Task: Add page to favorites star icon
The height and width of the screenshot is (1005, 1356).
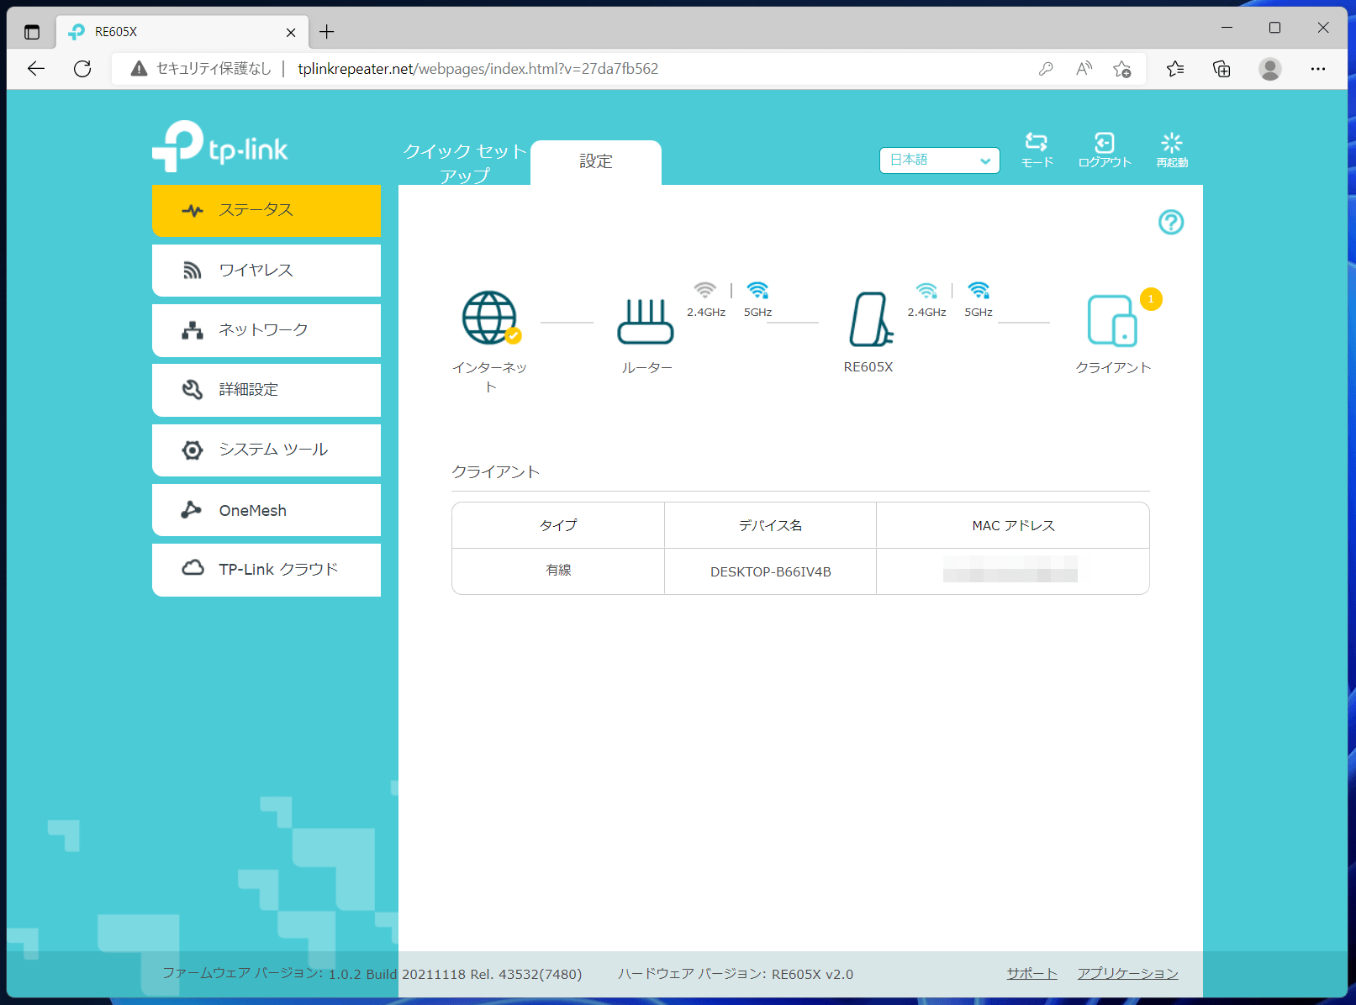Action: (1122, 69)
